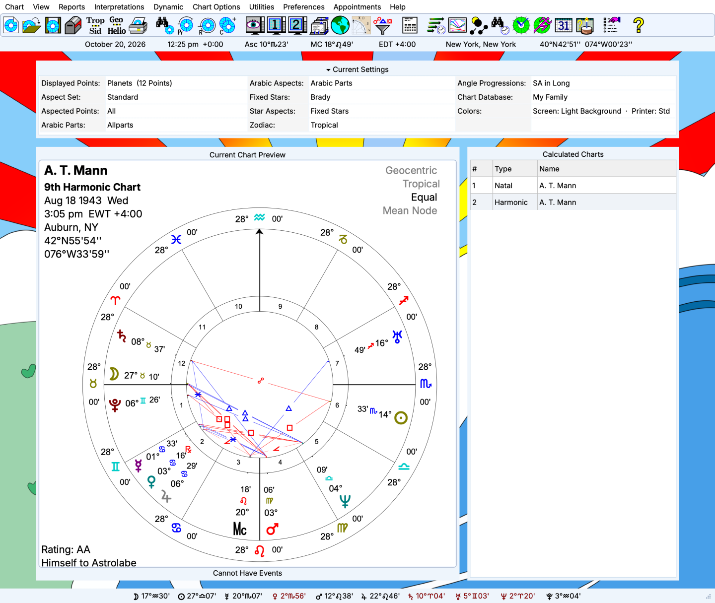The height and width of the screenshot is (603, 715).
Task: Click the Print chart printer icon
Action: (x=138, y=25)
